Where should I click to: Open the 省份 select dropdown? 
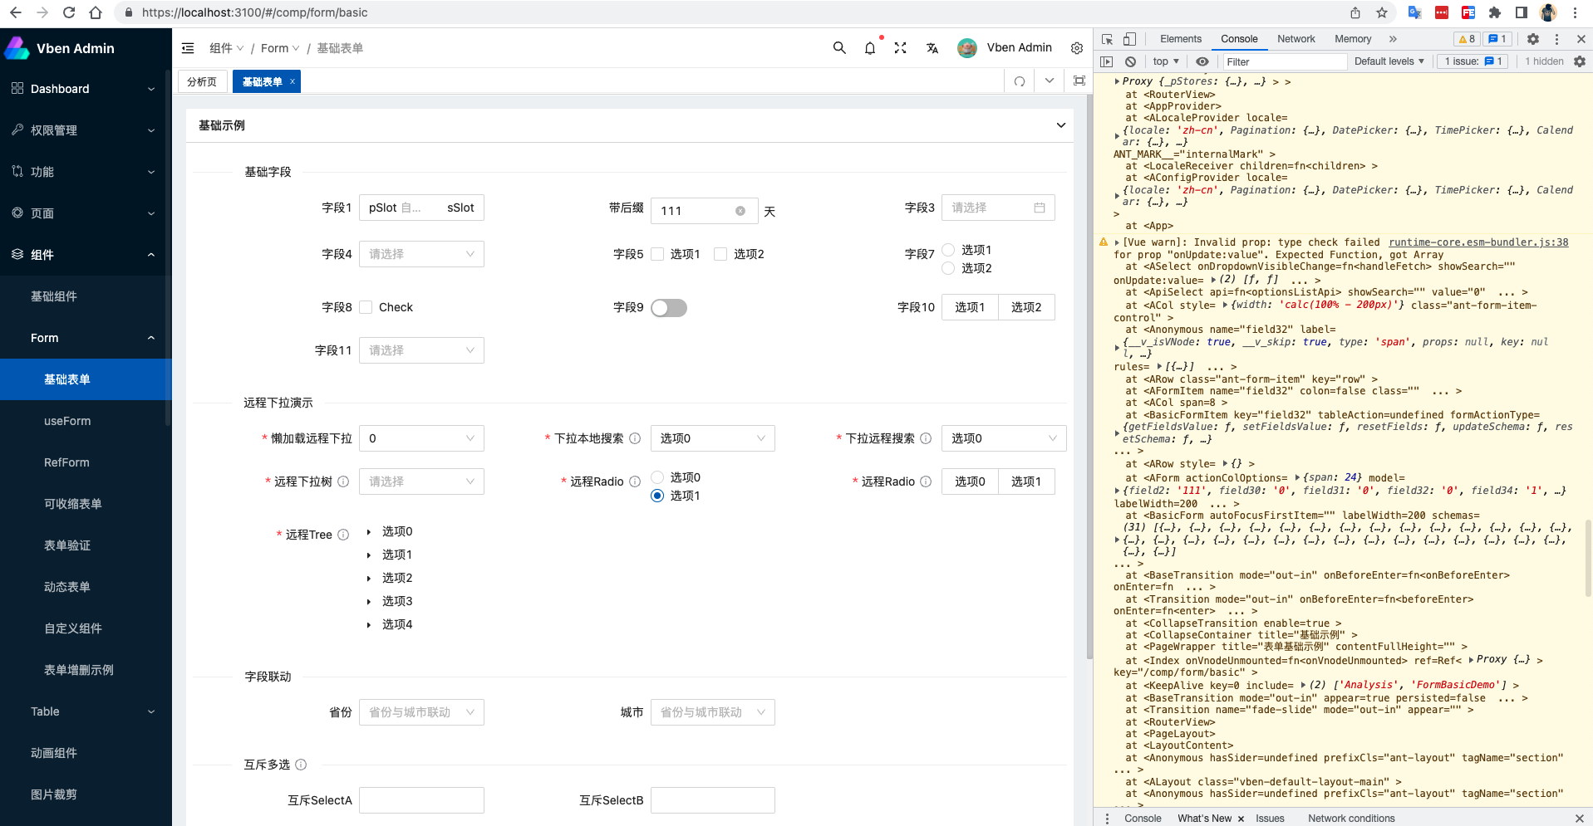[421, 712]
